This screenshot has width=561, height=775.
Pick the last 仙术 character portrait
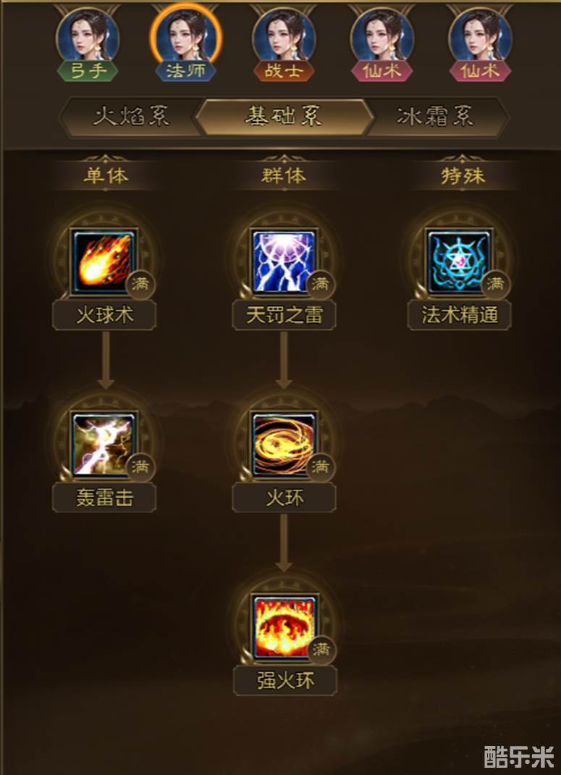click(x=480, y=41)
